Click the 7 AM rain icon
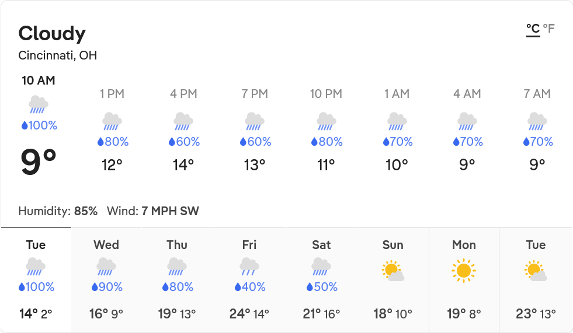Image resolution: width=573 pixels, height=333 pixels. click(537, 121)
